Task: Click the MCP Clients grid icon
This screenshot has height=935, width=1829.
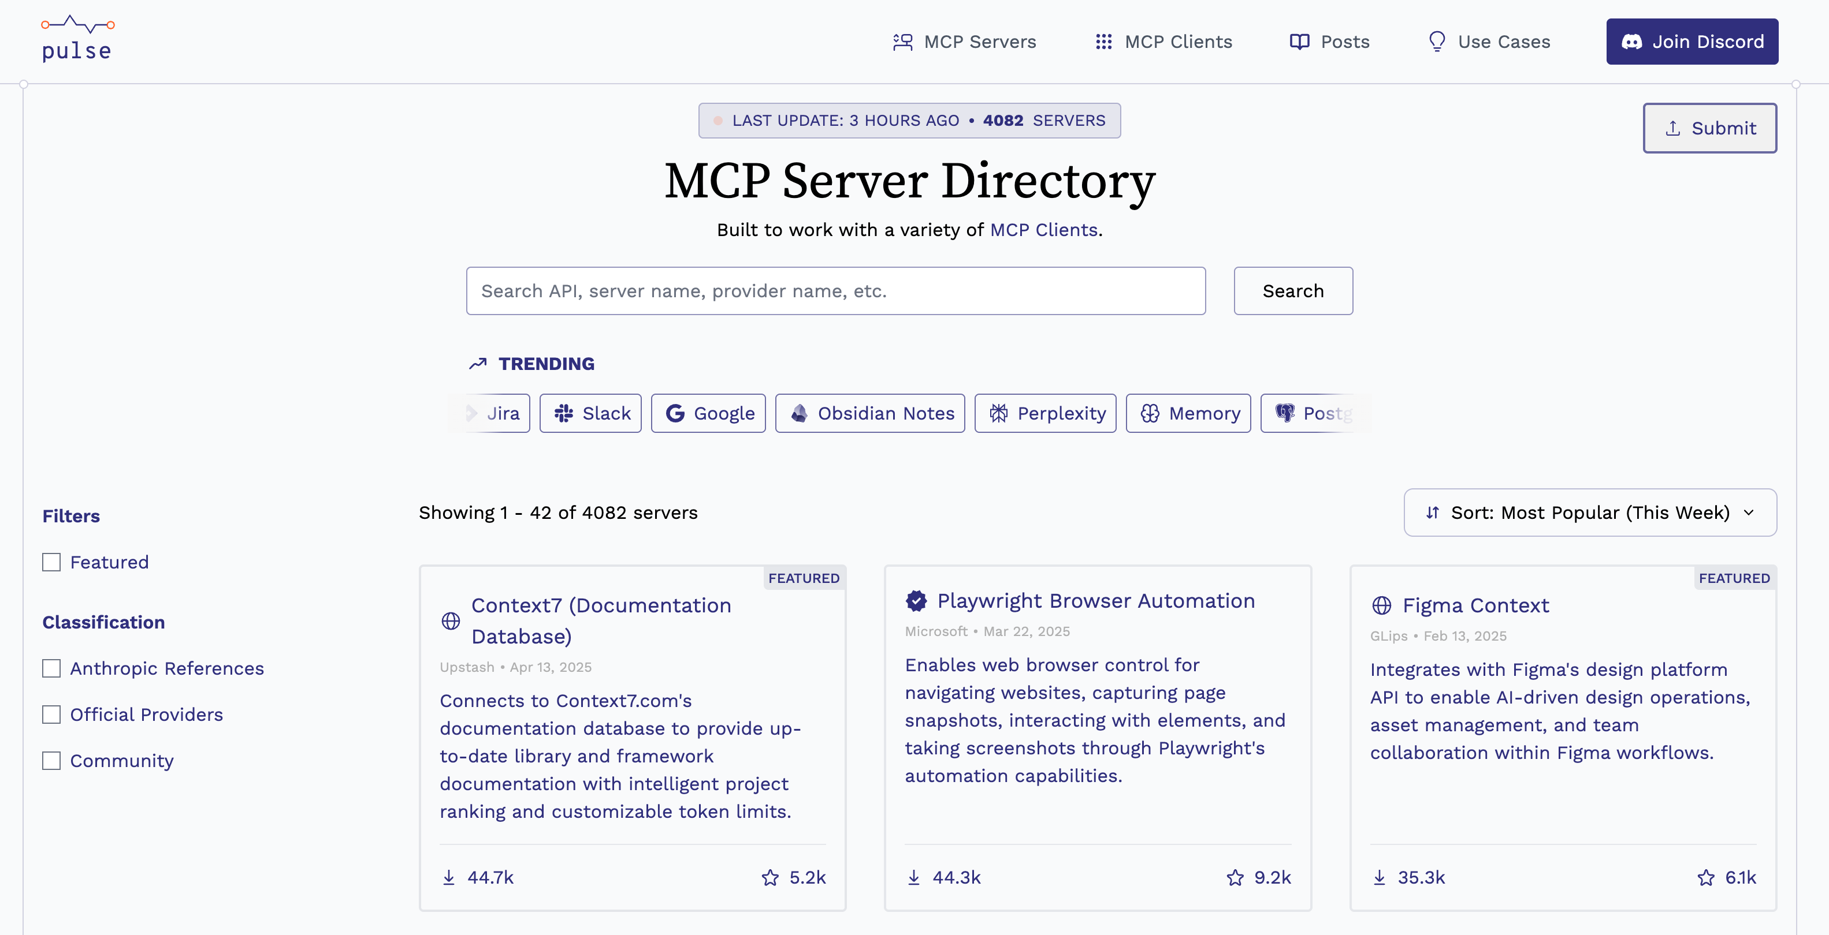Action: pos(1103,42)
